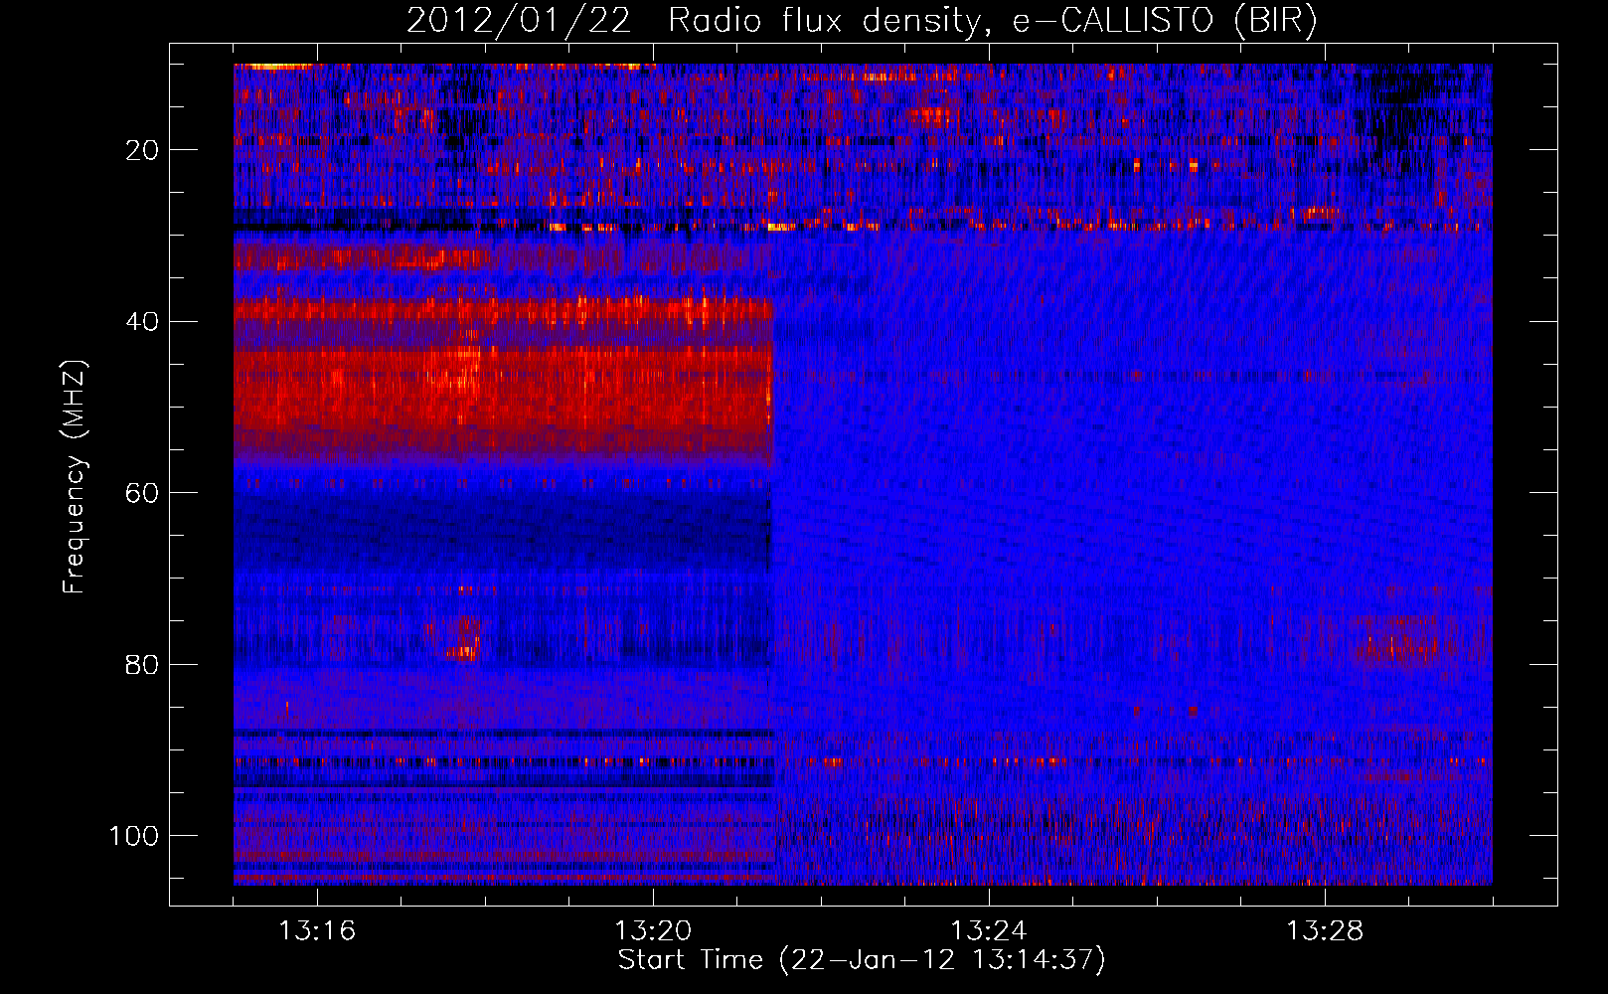The image size is (1608, 994).
Task: Click the 80 frequency tick label
Action: click(x=143, y=664)
